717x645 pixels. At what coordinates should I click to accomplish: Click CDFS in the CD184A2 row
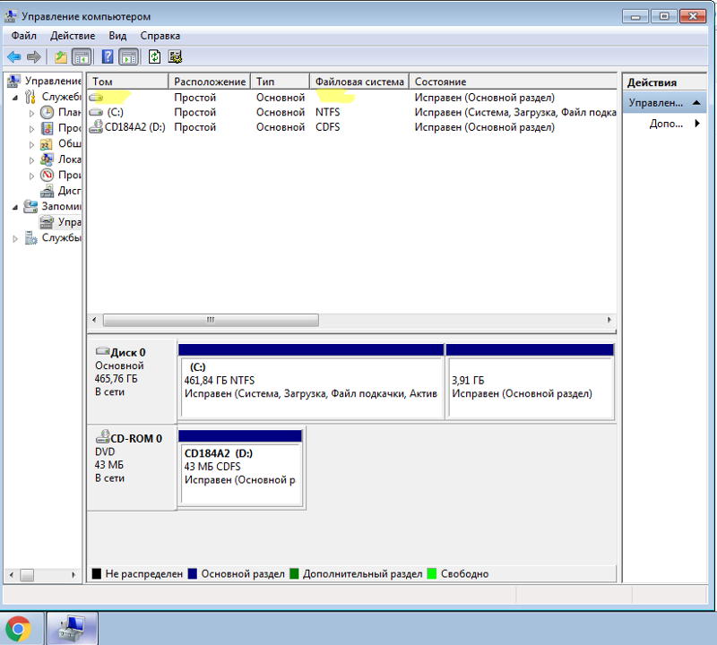[327, 126]
